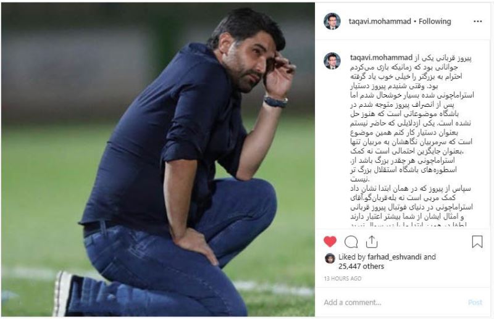The width and height of the screenshot is (494, 319).
Task: Select the small avatar of farhad_eshvandi
Action: click(x=330, y=258)
